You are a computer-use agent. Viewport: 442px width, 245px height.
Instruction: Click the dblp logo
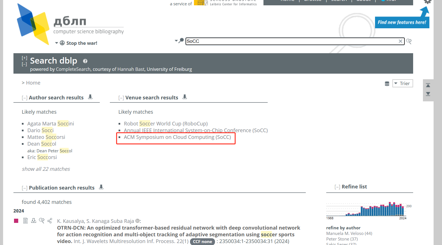(70, 25)
